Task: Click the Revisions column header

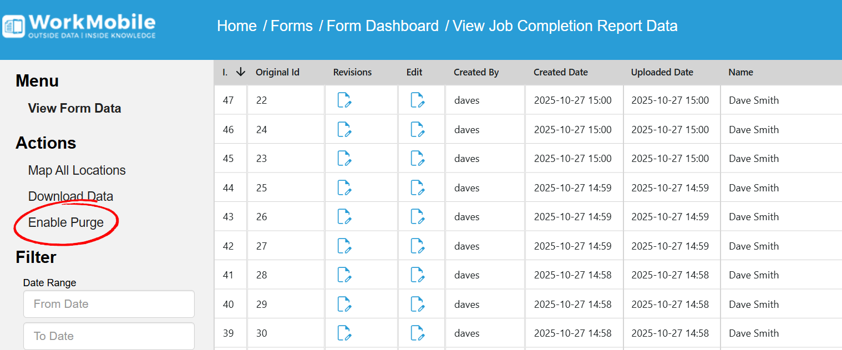Action: coord(352,72)
